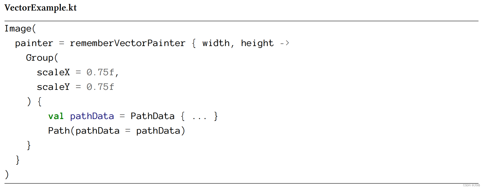The height and width of the screenshot is (189, 484).
Task: Click the final closing parenthesis on the last line
Action: (x=7, y=174)
